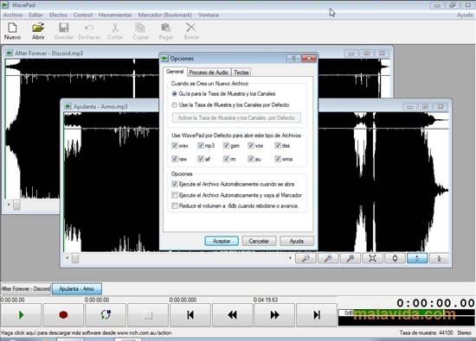Toggle the vox file type checkbox
Image resolution: width=476 pixels, height=341 pixels.
251,145
